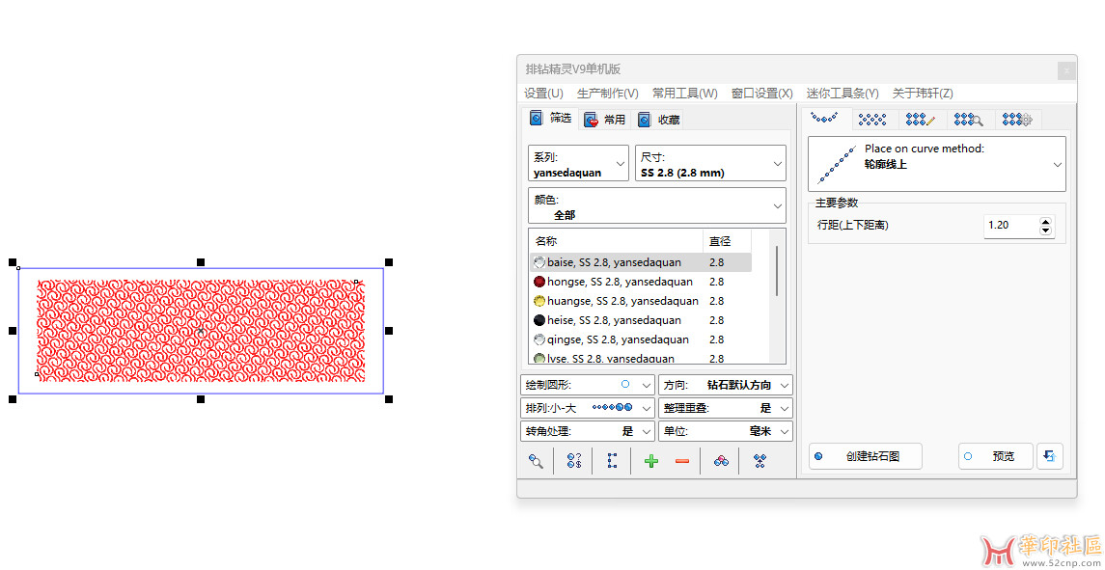The image size is (1105, 570).
Task: Click the red stone icon next to hongse
Action: tap(539, 282)
